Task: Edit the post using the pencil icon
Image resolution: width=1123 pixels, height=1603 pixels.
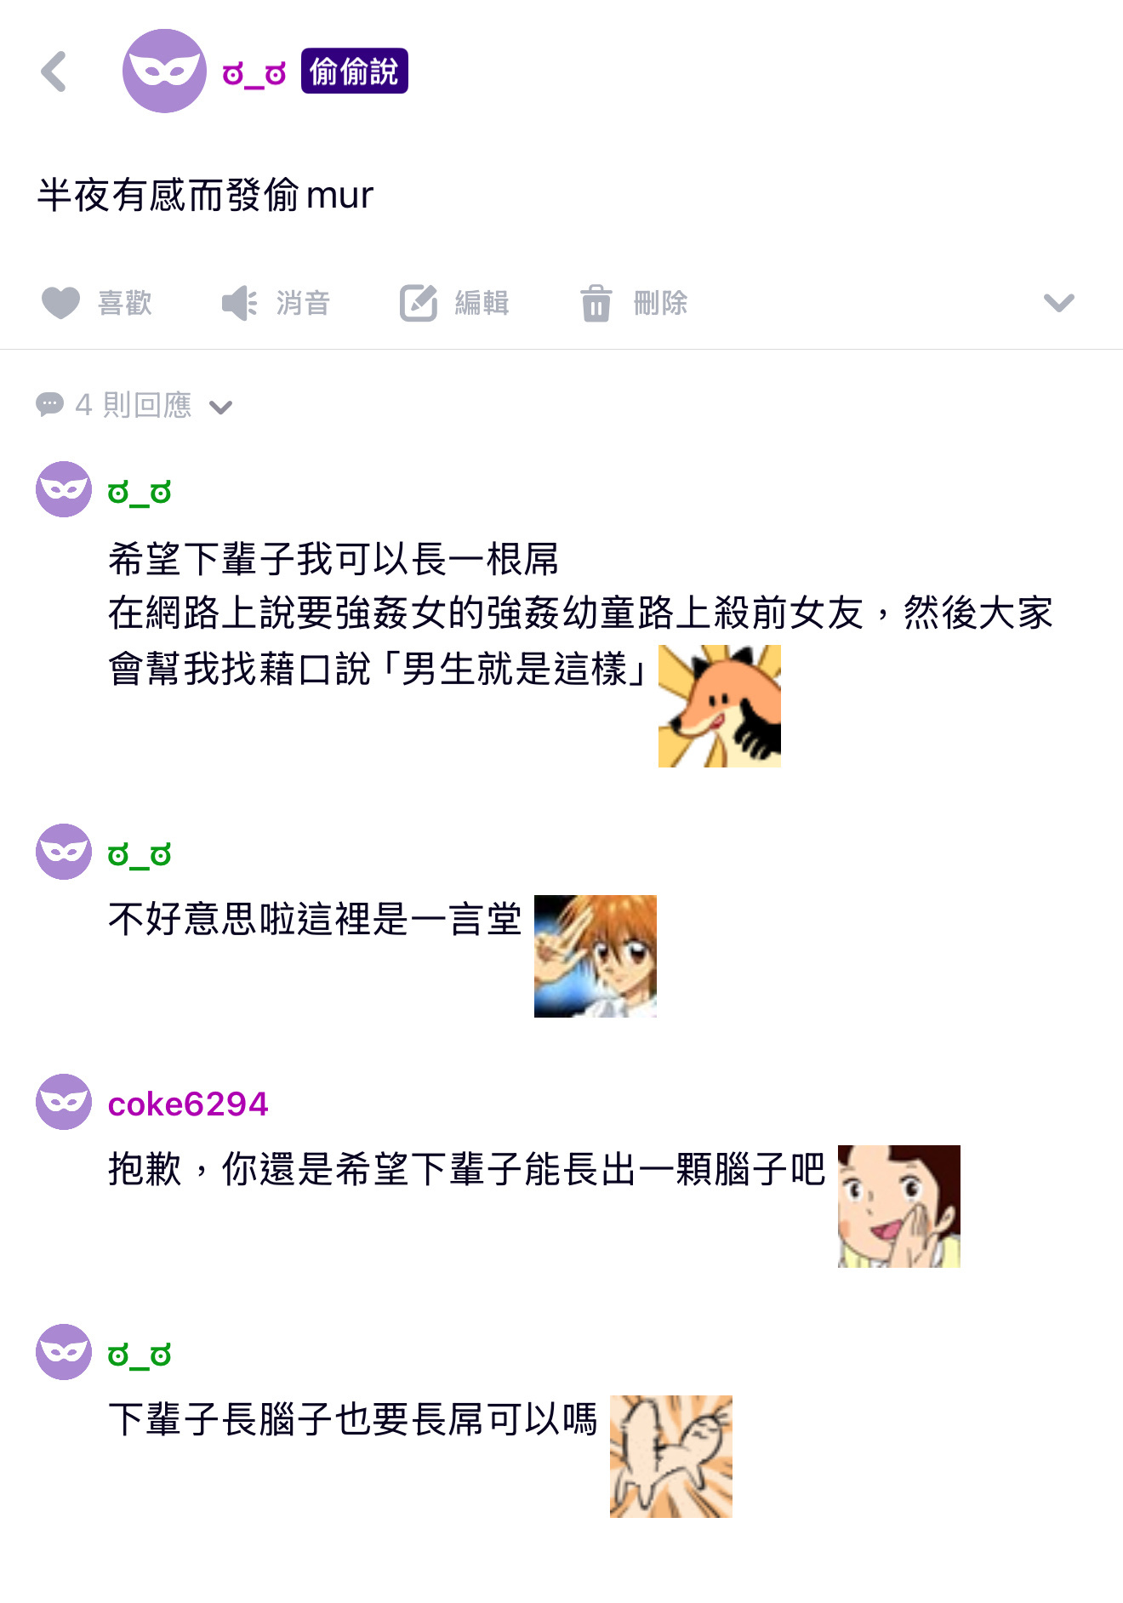Action: [x=419, y=303]
